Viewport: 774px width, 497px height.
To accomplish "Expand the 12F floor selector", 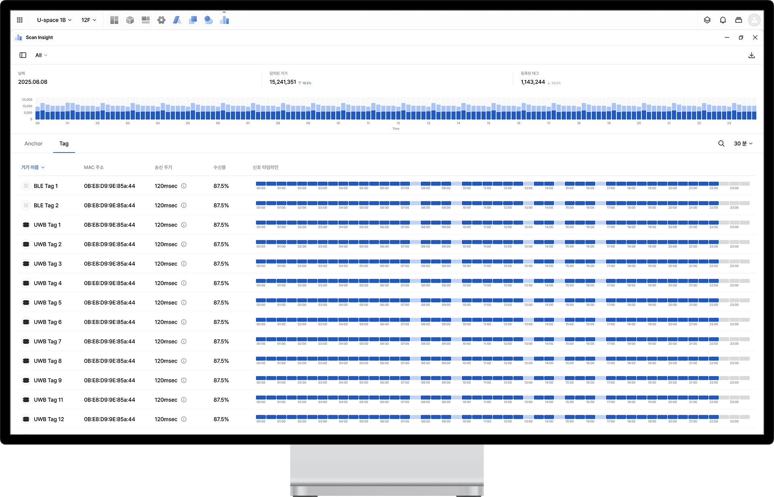I will coord(89,20).
